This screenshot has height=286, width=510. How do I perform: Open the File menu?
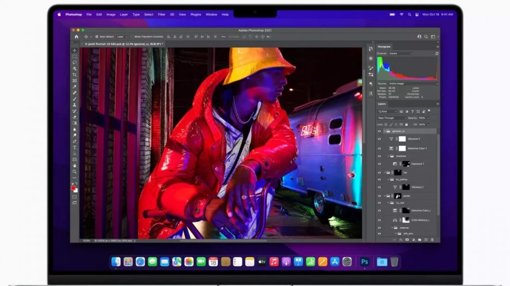click(89, 14)
